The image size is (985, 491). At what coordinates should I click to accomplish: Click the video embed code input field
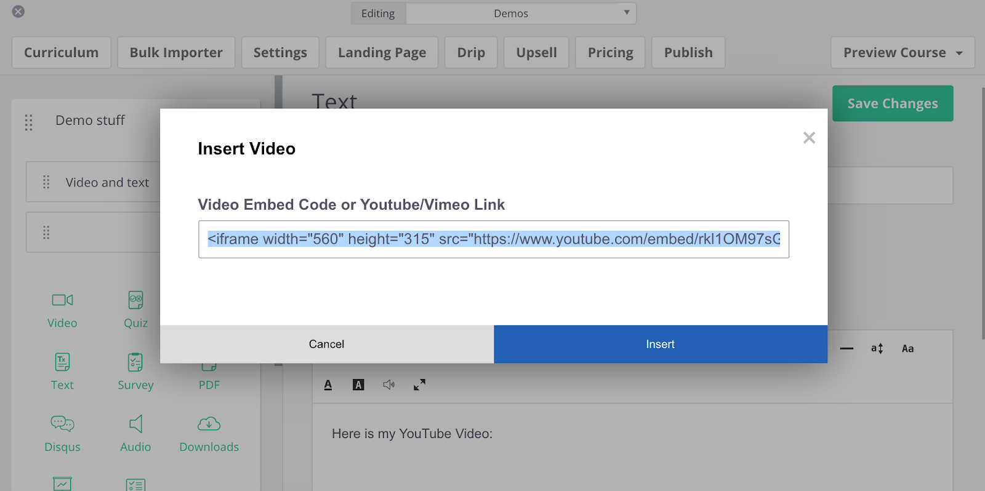coord(494,239)
